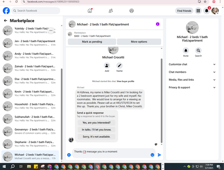Open the grid menu icon
This screenshot has height=170, width=224.
pos(198,11)
